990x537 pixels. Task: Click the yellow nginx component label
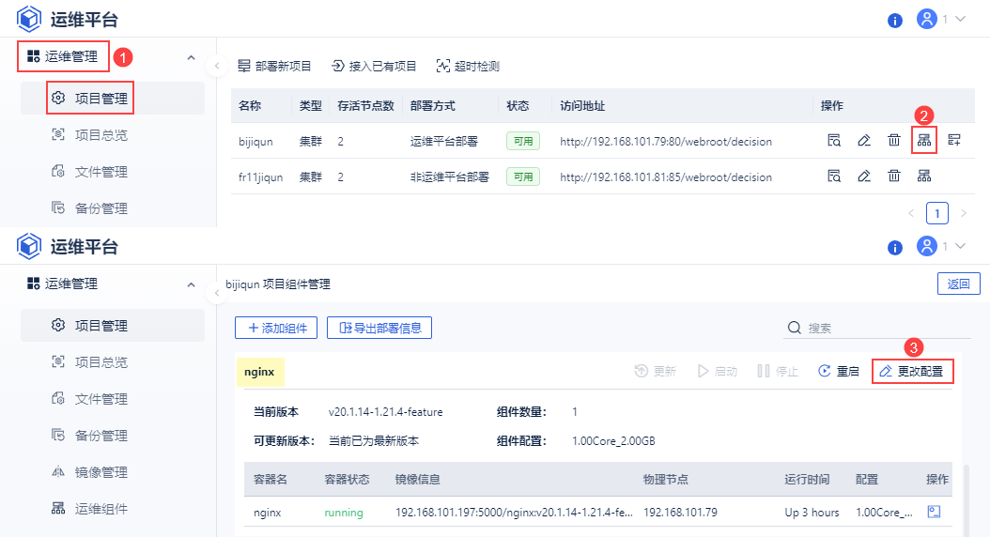point(260,372)
